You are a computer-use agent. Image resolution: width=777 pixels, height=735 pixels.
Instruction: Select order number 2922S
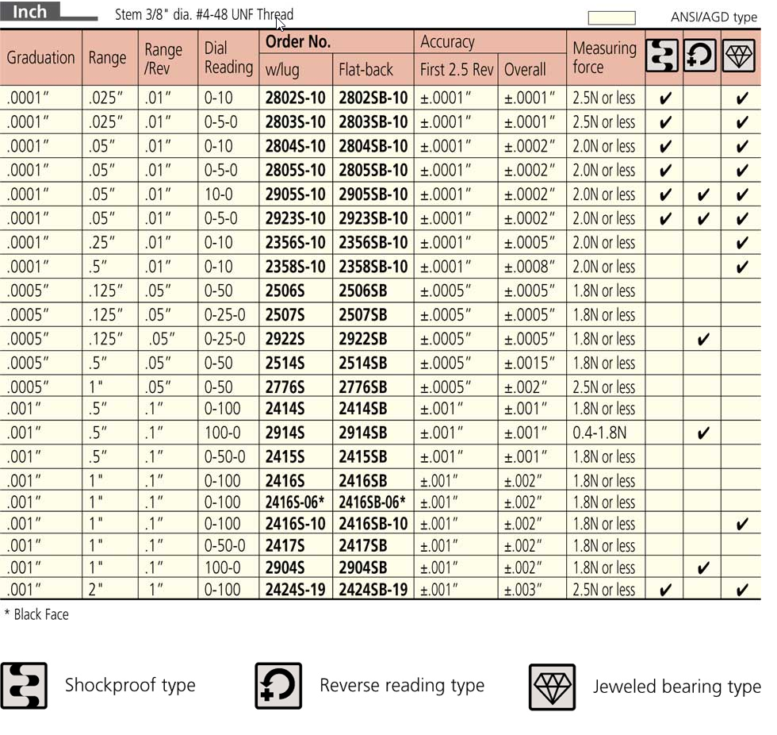click(285, 339)
